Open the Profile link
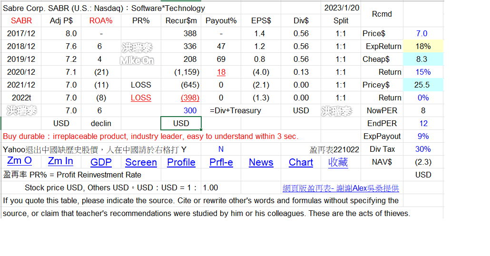 coord(181,162)
